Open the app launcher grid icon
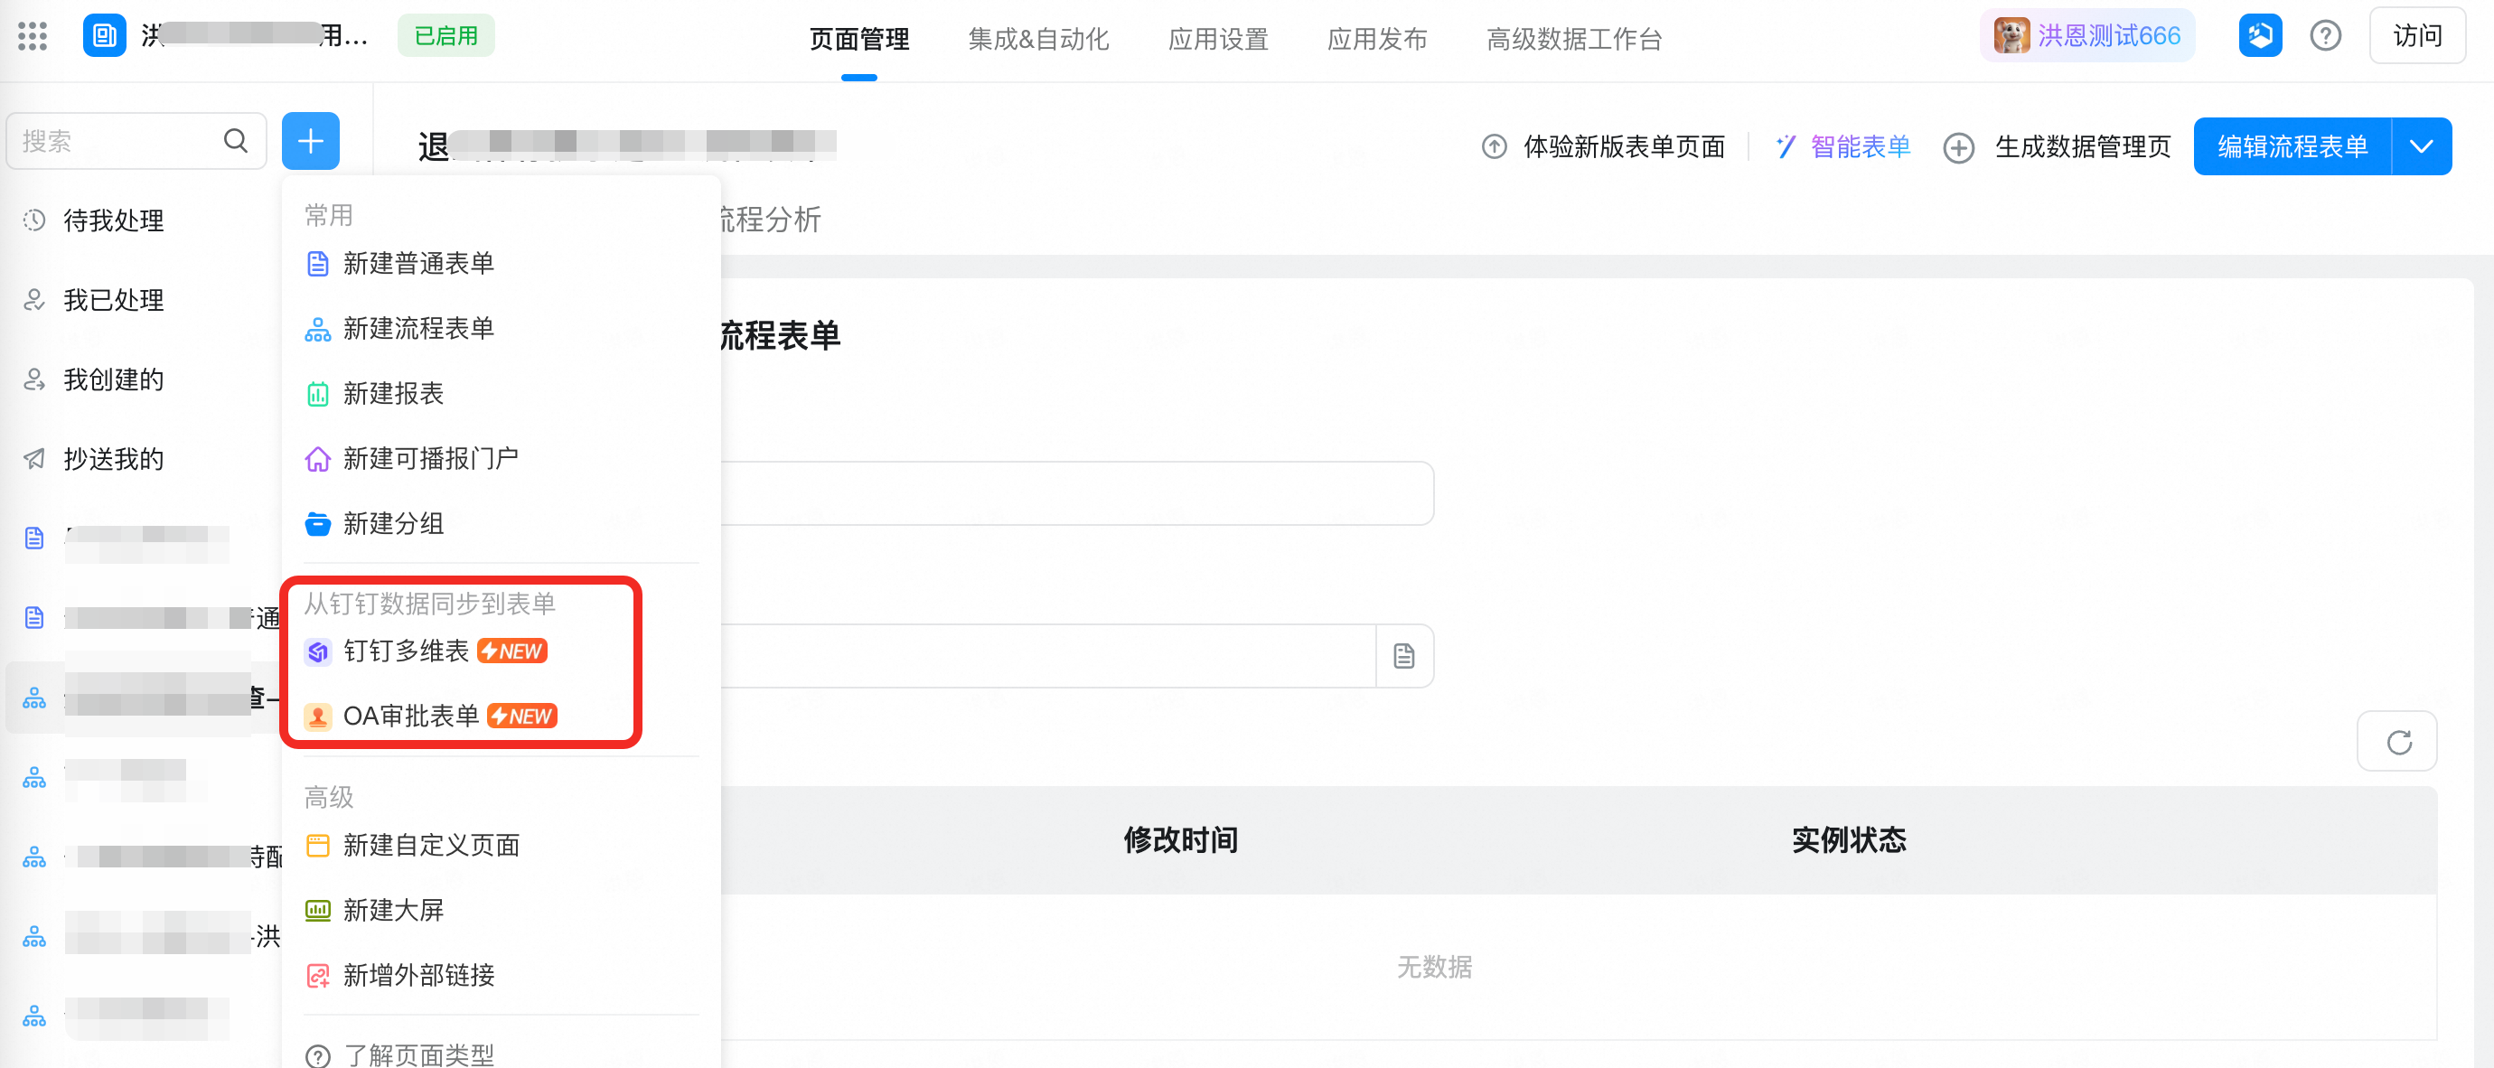Viewport: 2494px width, 1068px height. (32, 37)
